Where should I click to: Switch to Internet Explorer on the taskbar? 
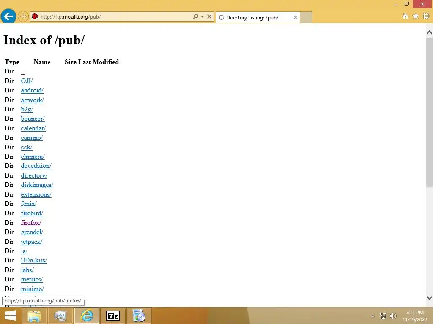coord(87,316)
